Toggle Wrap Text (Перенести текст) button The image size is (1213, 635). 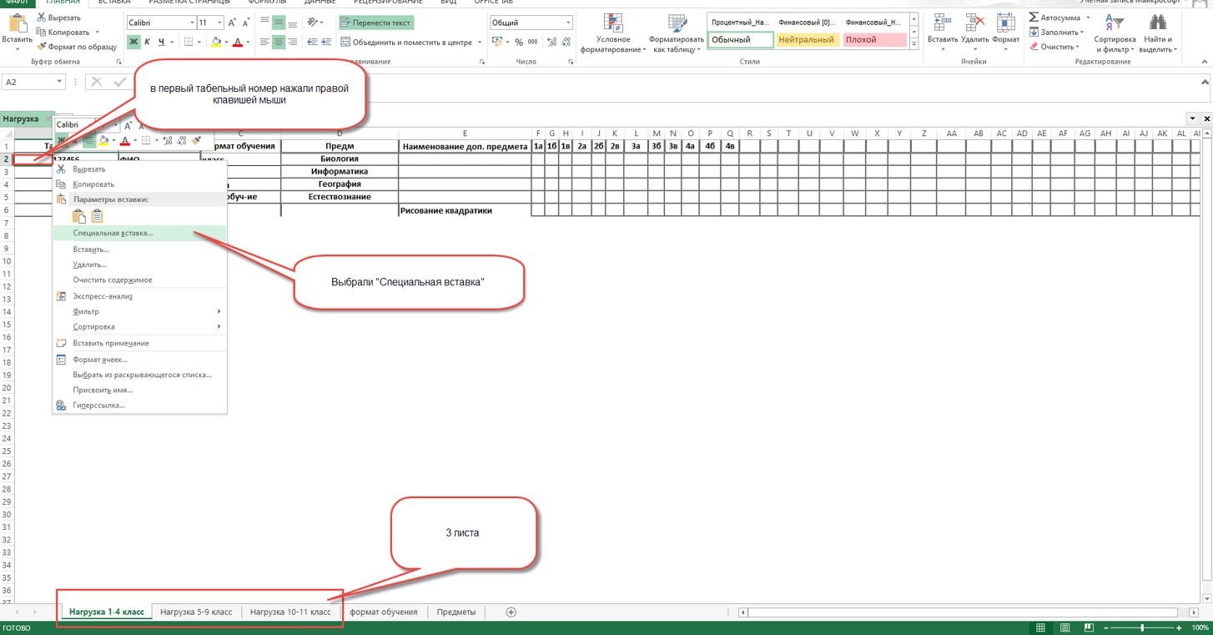(x=376, y=23)
